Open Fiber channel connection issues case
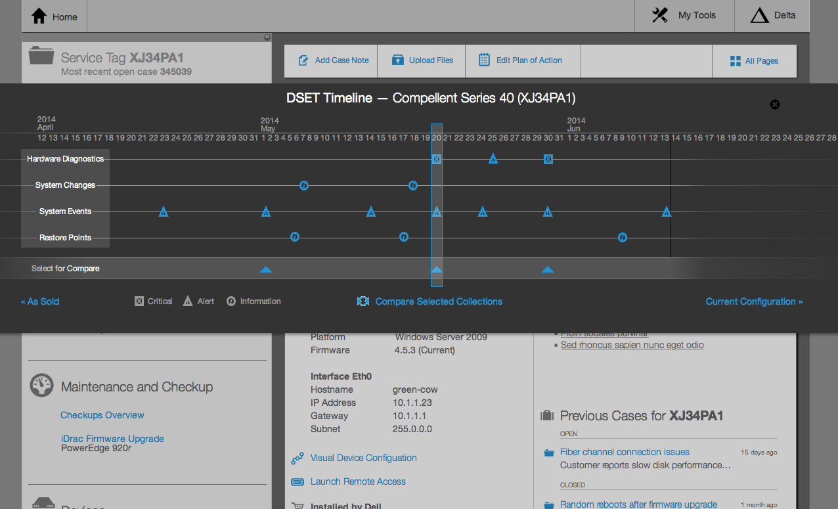The width and height of the screenshot is (838, 509). tap(625, 452)
